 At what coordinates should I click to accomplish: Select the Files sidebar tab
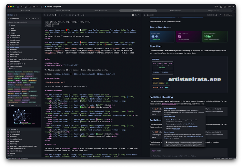tap(10, 15)
